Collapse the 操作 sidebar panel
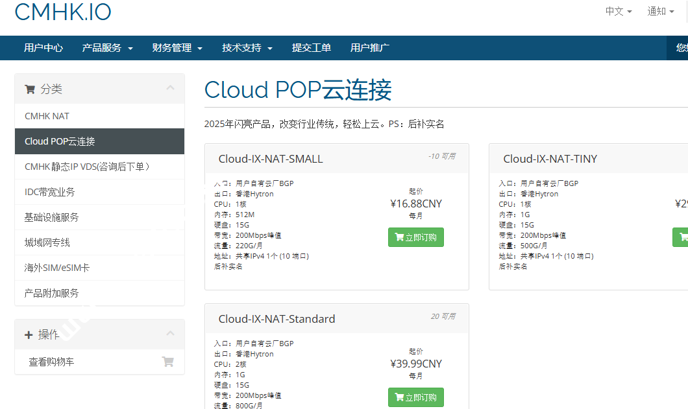Viewport: 688px width, 409px height. click(170, 333)
